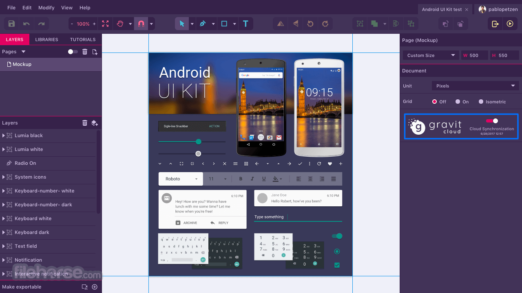Select the Pen tool
Image resolution: width=522 pixels, height=293 pixels.
203,24
